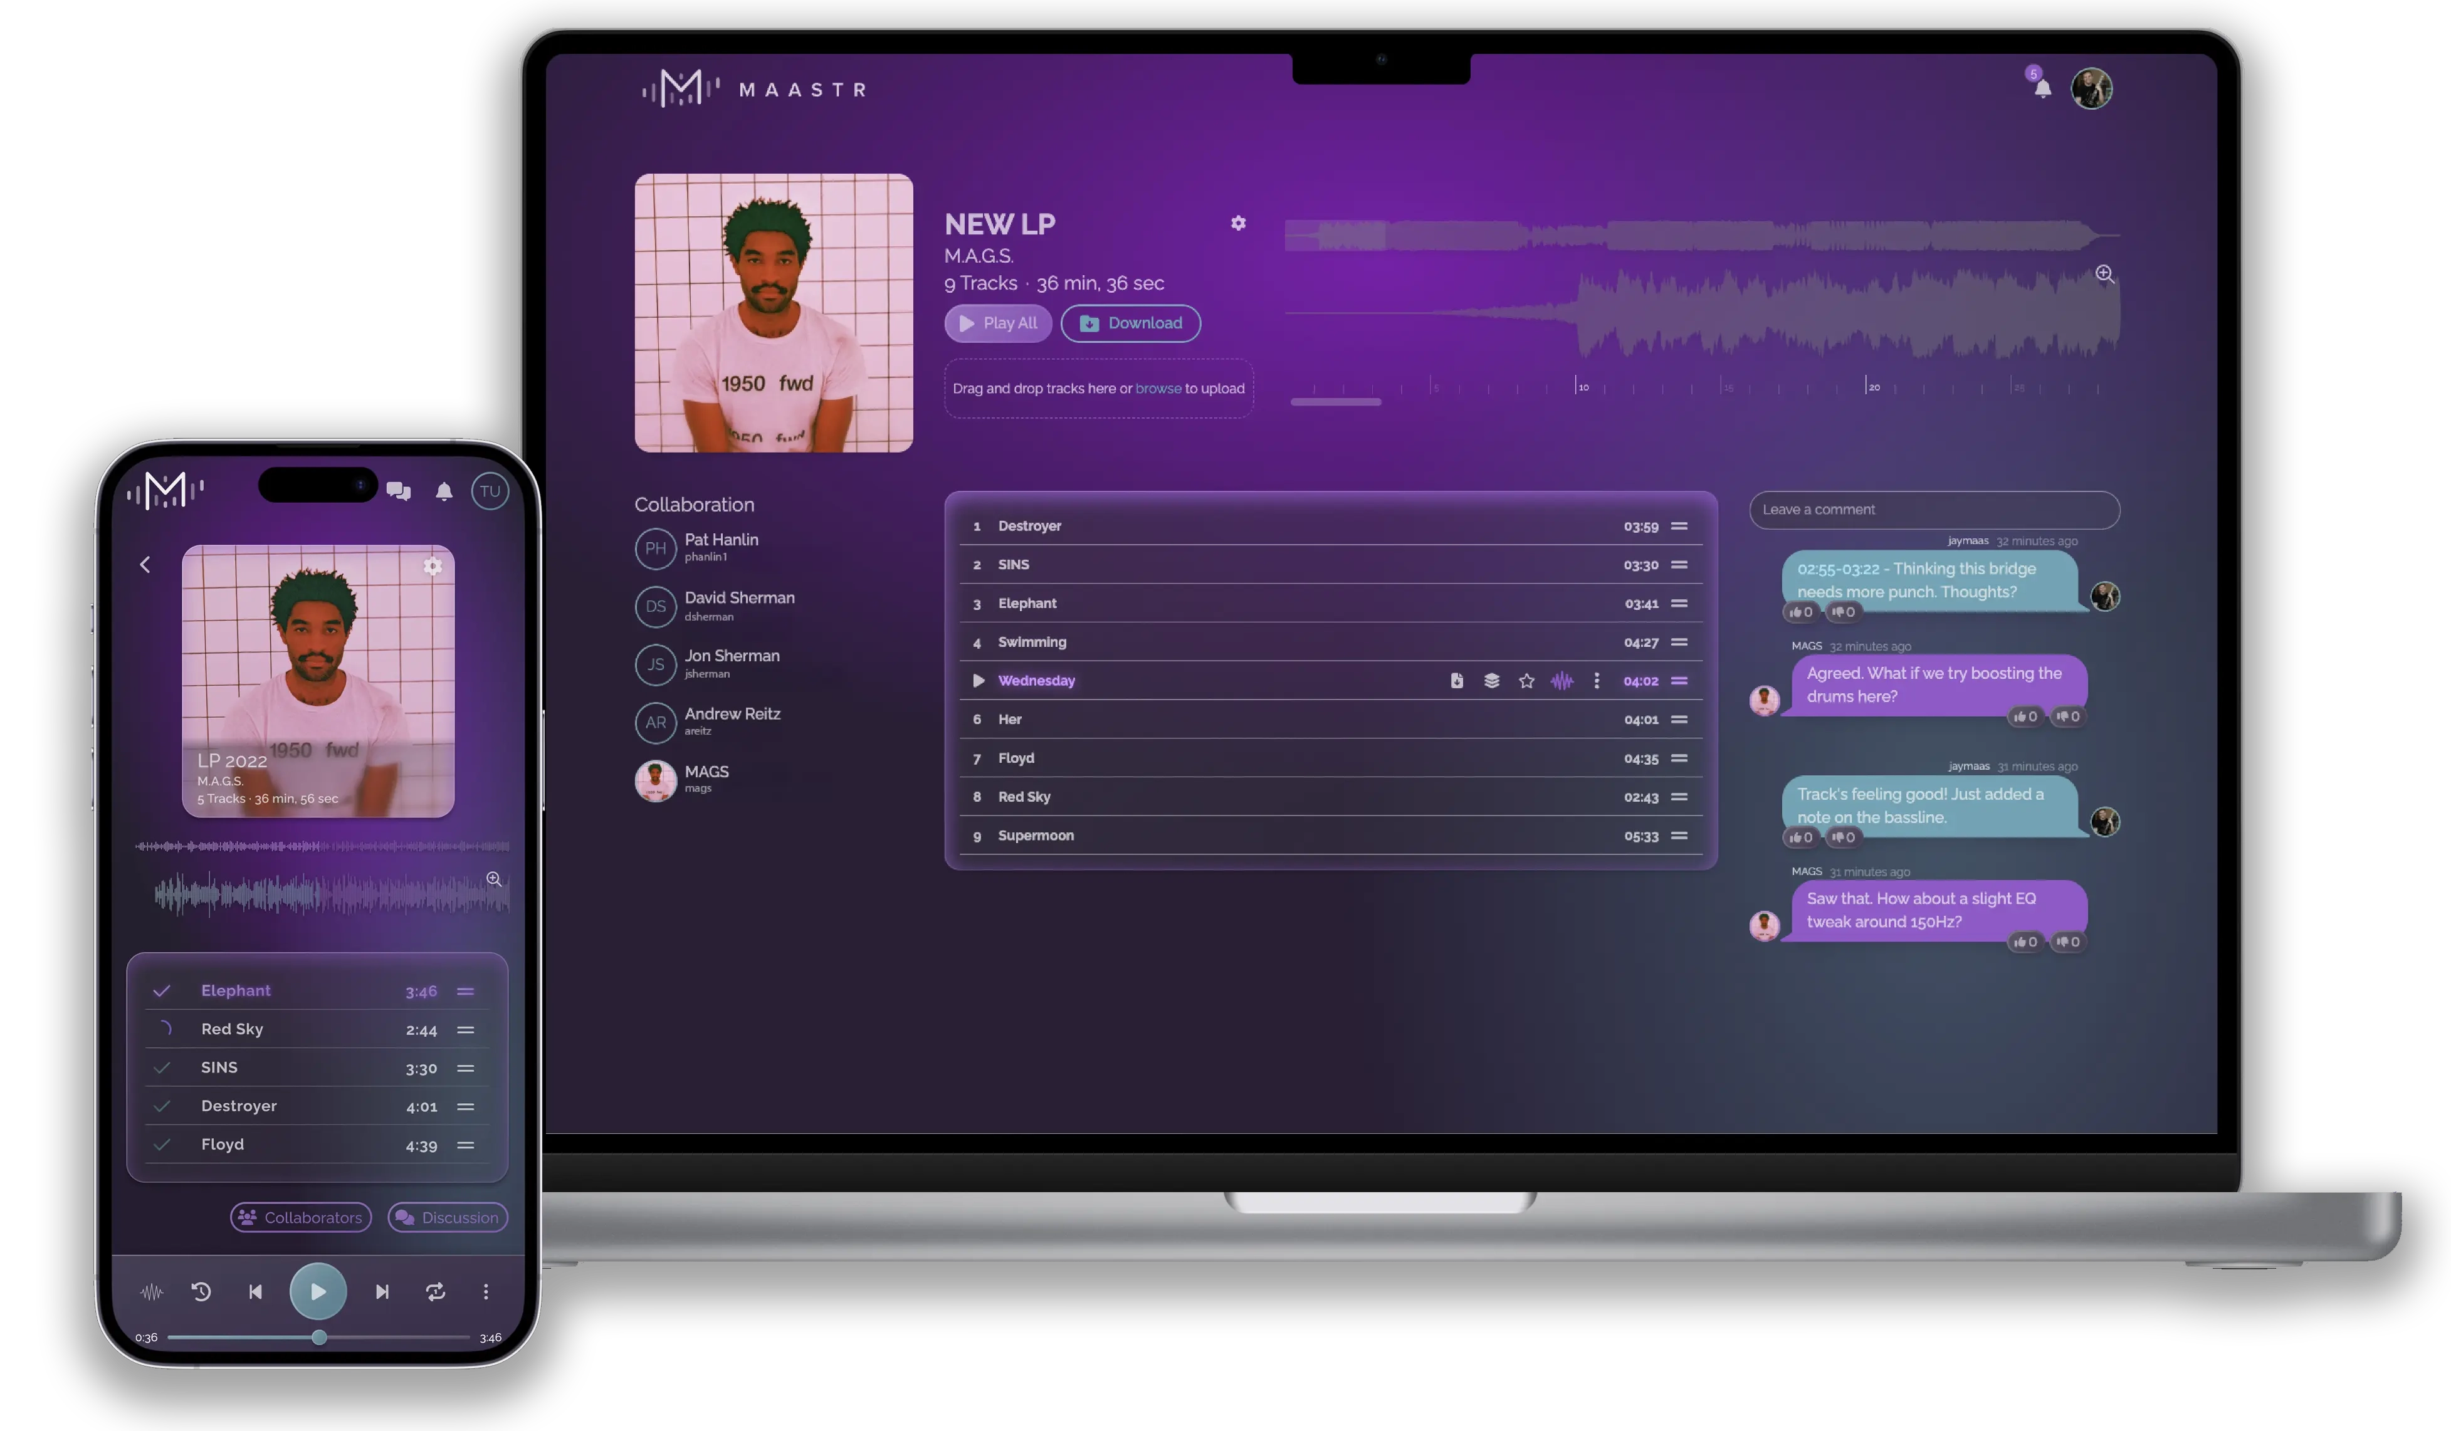Play the Wednesday track
The width and height of the screenshot is (2451, 1431).
(977, 680)
